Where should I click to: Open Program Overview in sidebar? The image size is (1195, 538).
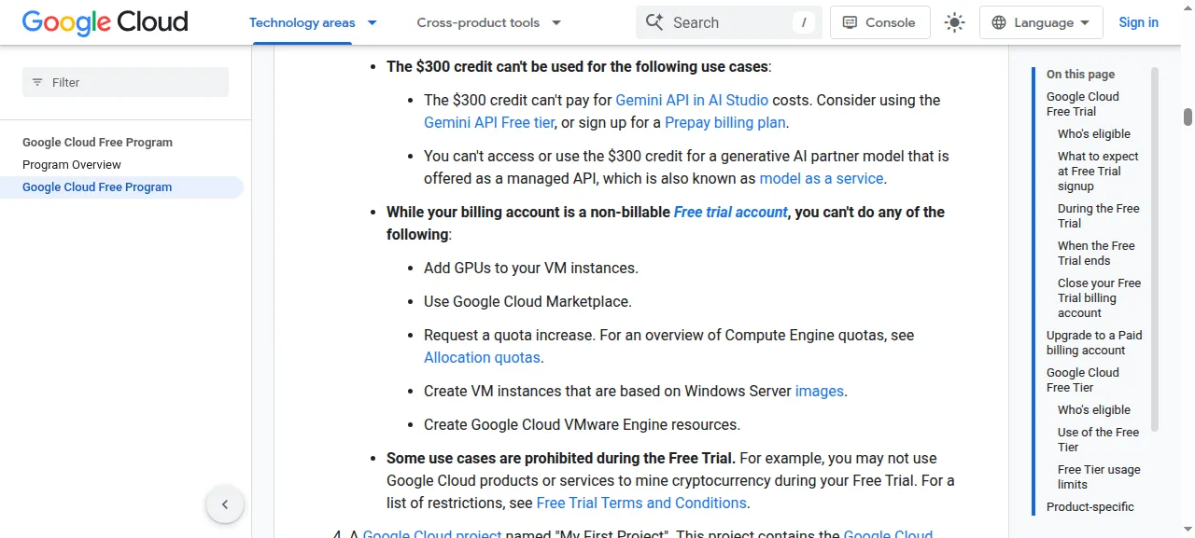72,164
